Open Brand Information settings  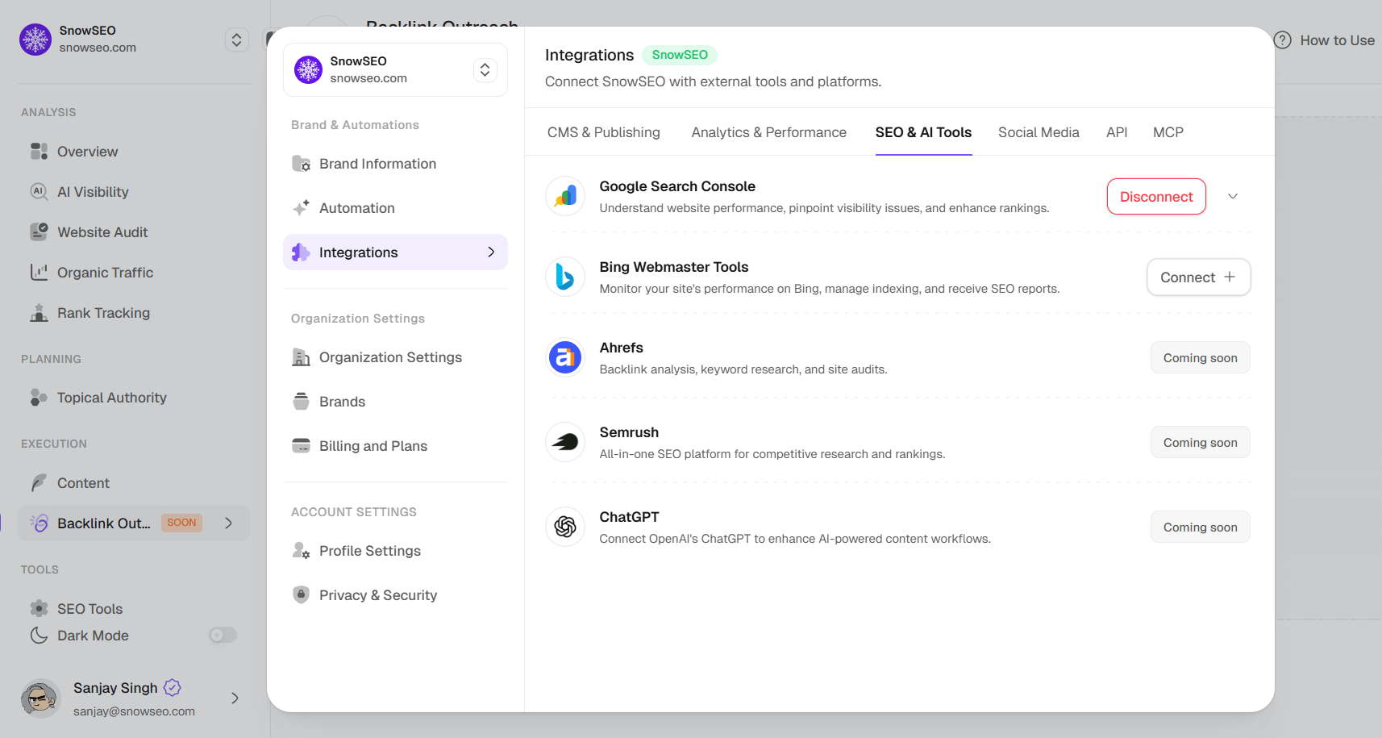point(395,164)
